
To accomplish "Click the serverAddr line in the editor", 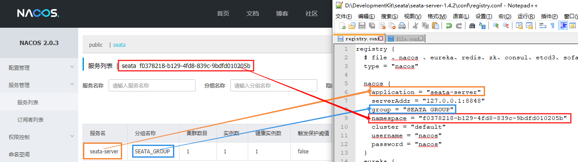I will pyautogui.click(x=428, y=100).
